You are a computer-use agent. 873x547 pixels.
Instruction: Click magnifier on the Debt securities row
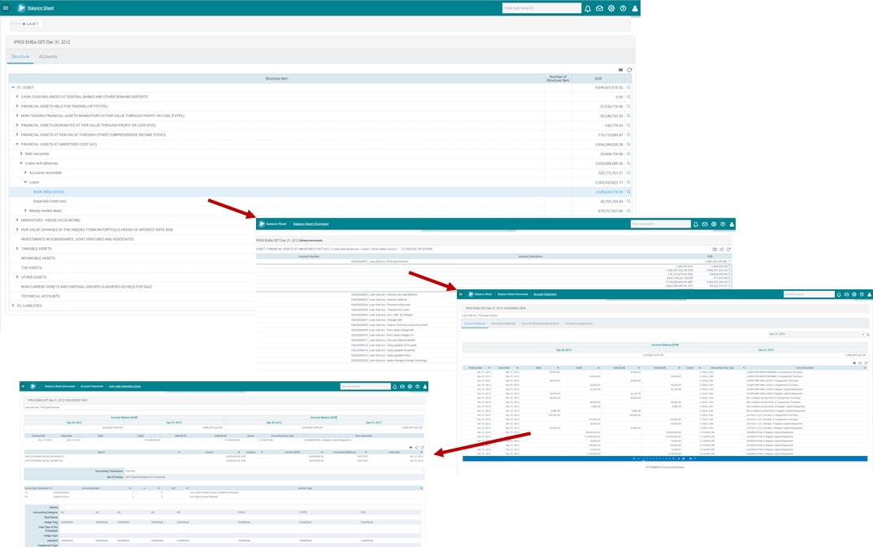pos(628,154)
